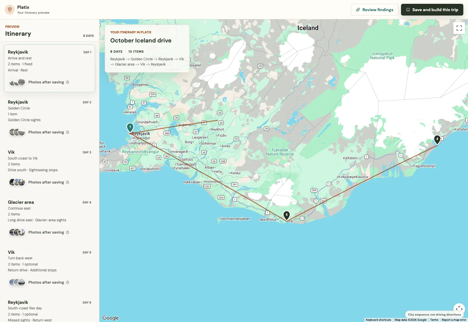Viewport: 468px width, 322px height.
Task: Click the route summary text in overlay
Action: coord(147,61)
